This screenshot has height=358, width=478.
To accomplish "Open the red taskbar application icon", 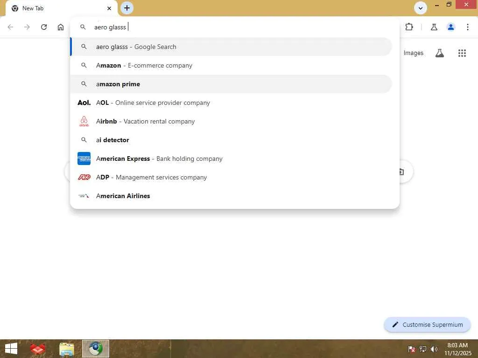I will 37,349.
